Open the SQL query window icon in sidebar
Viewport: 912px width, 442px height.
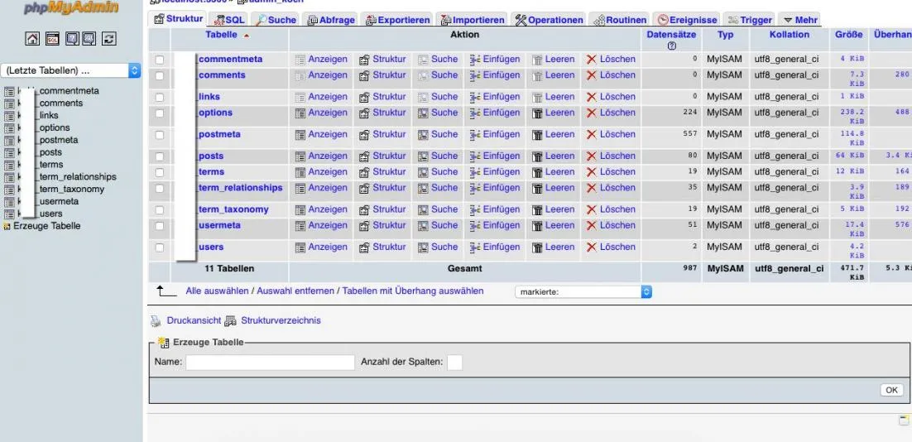point(52,39)
